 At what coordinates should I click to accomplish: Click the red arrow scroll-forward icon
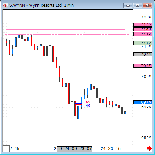(149, 148)
